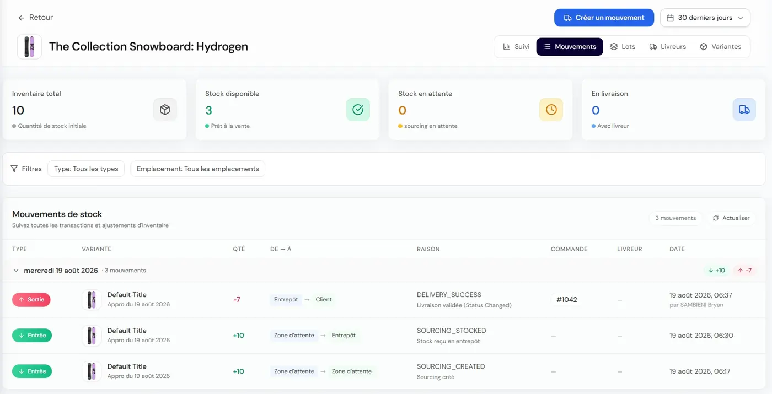Click snowboard thumbnail in DELIVERY_SUCCESS row
Viewport: 772px width, 394px height.
click(x=92, y=300)
